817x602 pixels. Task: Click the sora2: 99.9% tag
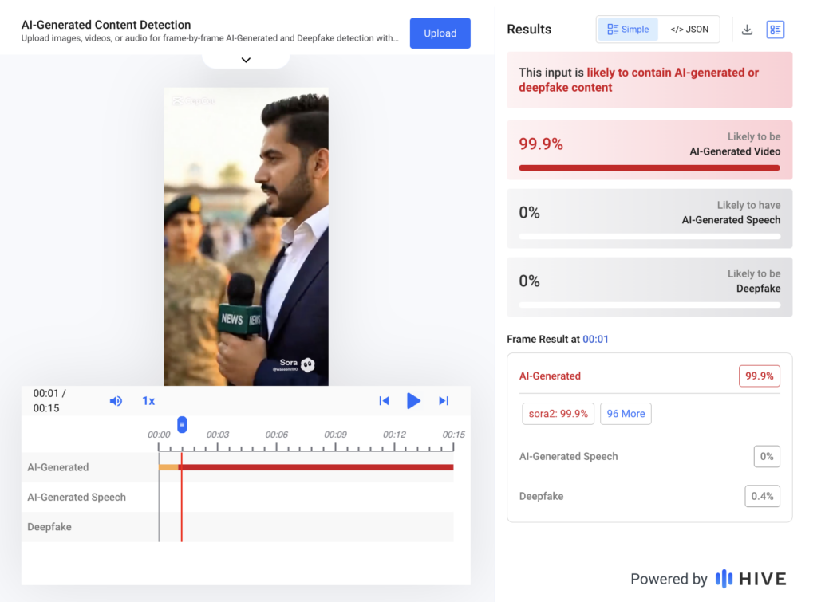click(558, 414)
